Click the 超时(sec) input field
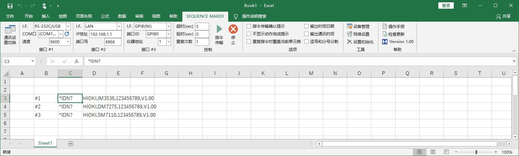The width and height of the screenshot is (519, 156). pyautogui.click(x=202, y=26)
